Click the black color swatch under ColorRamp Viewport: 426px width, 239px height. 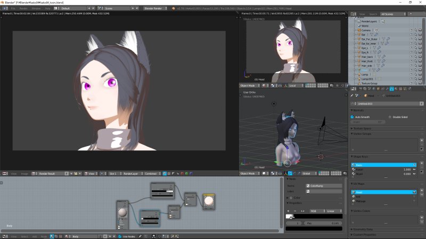point(314,229)
